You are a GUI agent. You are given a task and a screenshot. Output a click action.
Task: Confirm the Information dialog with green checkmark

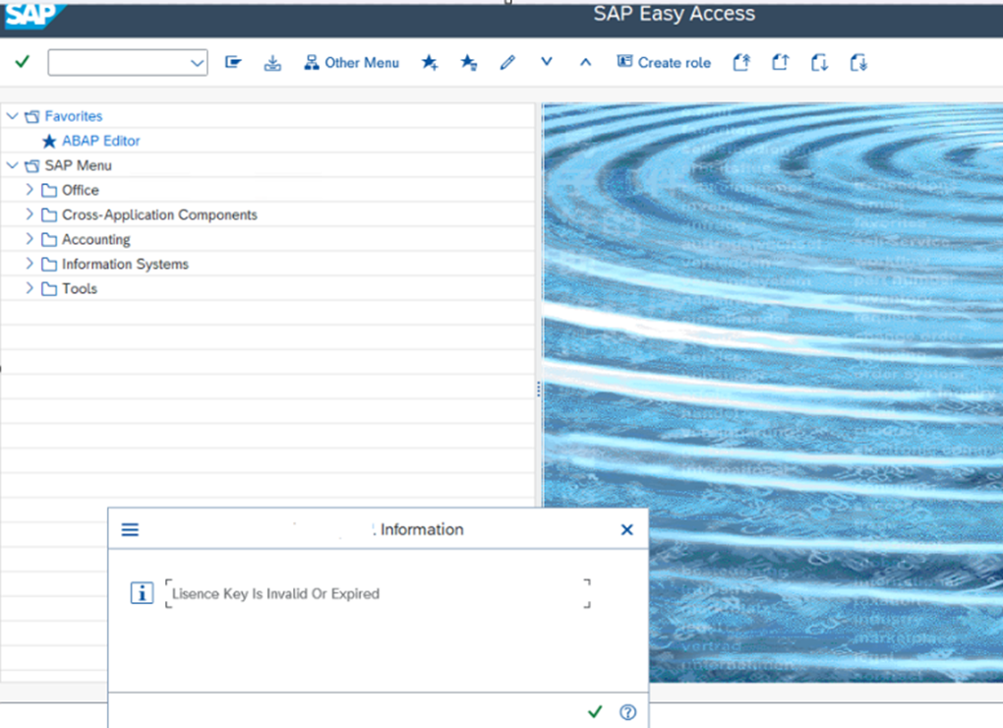pyautogui.click(x=594, y=711)
